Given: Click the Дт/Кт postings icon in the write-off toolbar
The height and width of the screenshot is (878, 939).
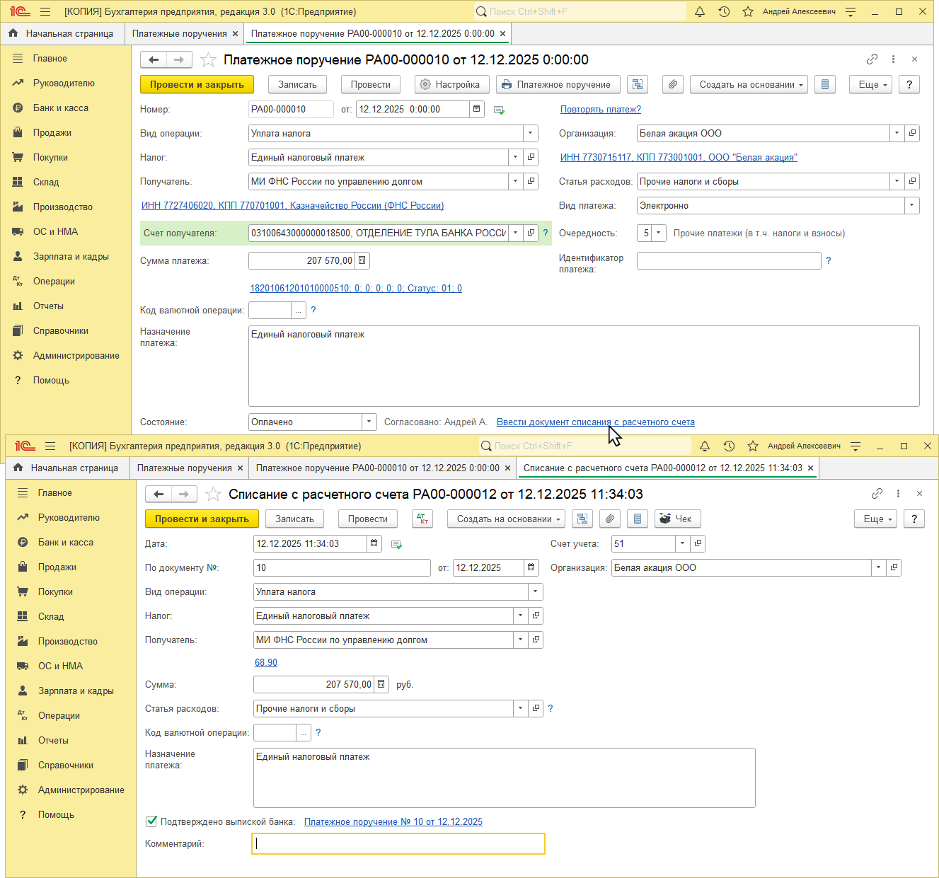Looking at the screenshot, I should coord(422,519).
